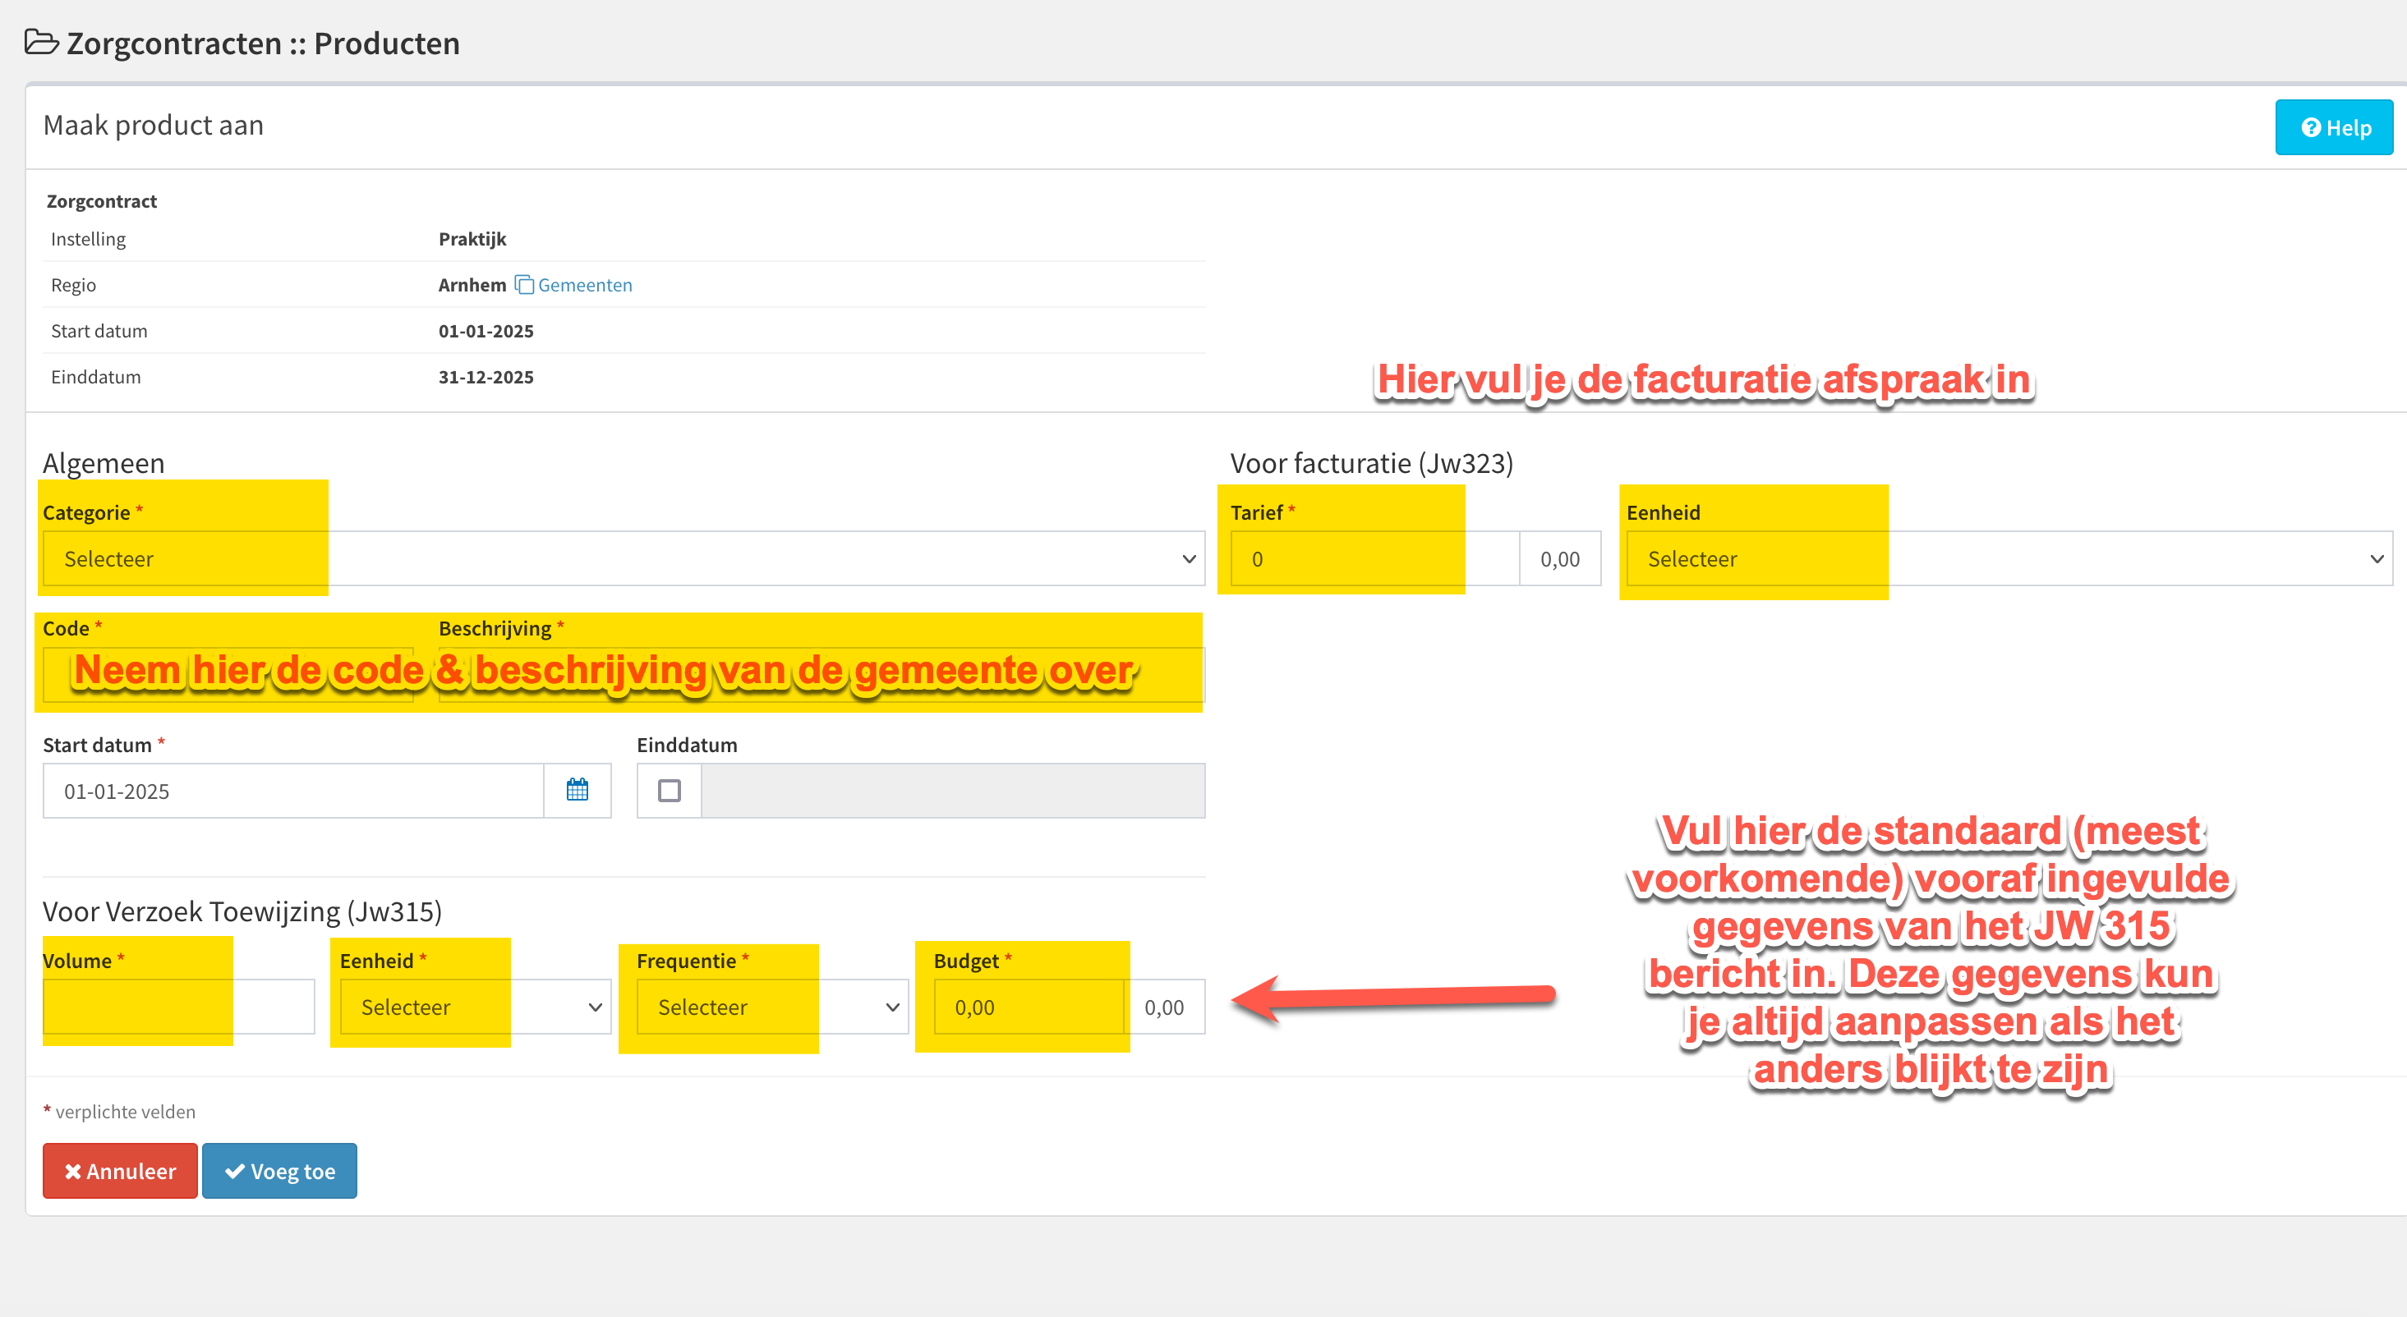Focus the Beschrijving input field
The width and height of the screenshot is (2407, 1317).
pyautogui.click(x=822, y=674)
